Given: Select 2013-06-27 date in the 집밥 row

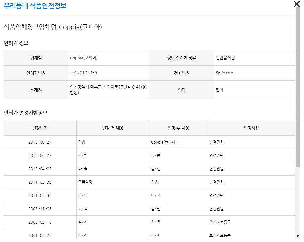Looking at the screenshot, I should click(x=40, y=142).
